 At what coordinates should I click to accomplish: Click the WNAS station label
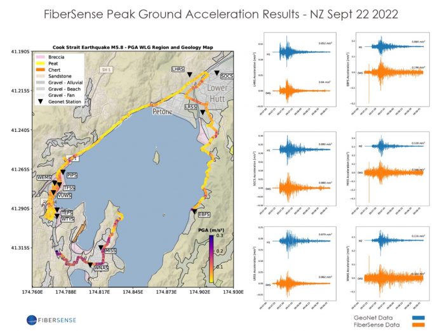coord(101,268)
